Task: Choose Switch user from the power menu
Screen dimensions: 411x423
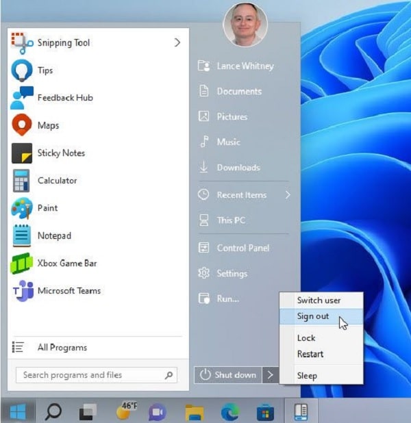Action: point(321,300)
